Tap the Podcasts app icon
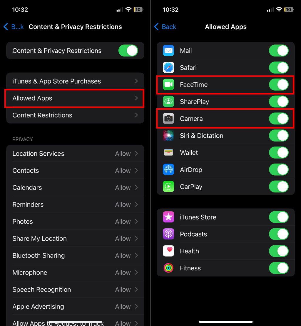The height and width of the screenshot is (326, 301). click(x=168, y=234)
